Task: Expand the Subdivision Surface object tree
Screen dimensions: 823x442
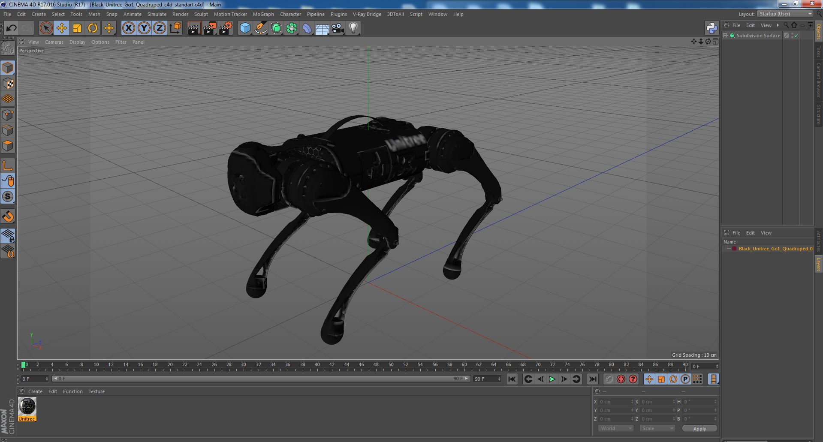Action: (725, 36)
